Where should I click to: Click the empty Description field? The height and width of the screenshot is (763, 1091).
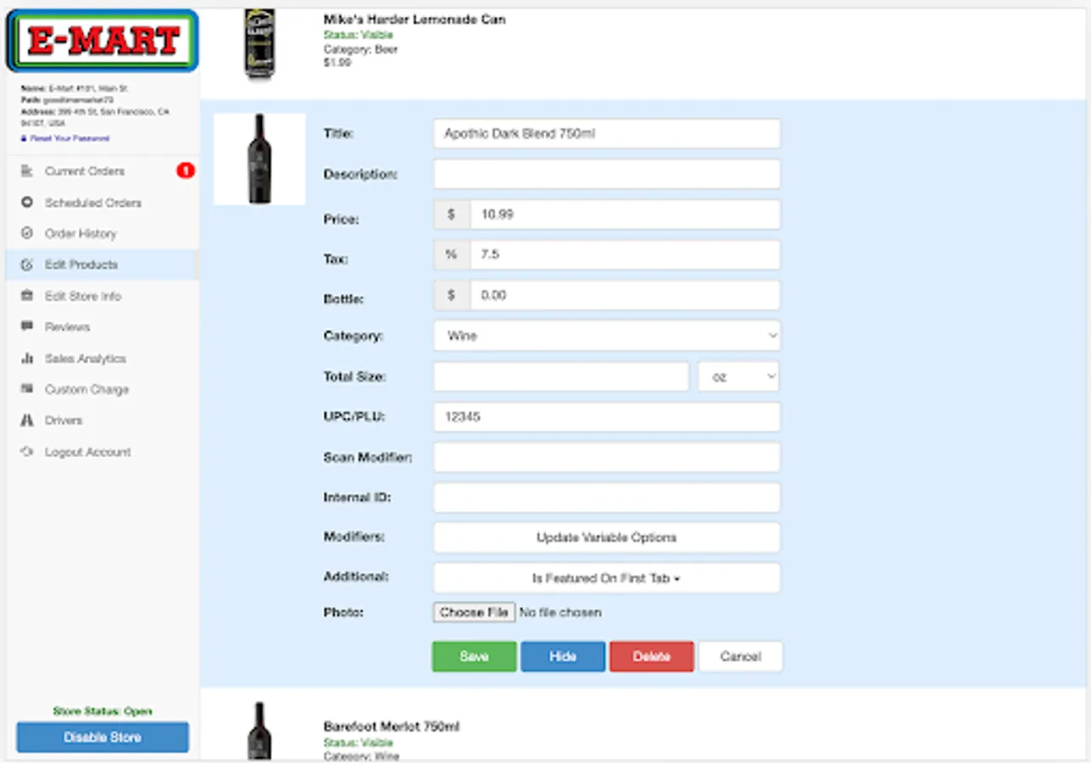point(607,175)
